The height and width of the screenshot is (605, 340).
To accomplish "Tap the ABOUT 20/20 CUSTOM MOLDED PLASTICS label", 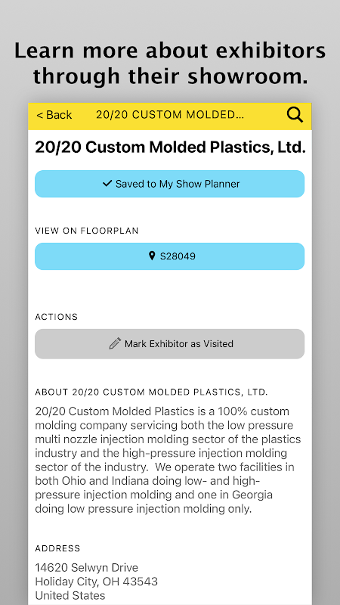I will 152,392.
